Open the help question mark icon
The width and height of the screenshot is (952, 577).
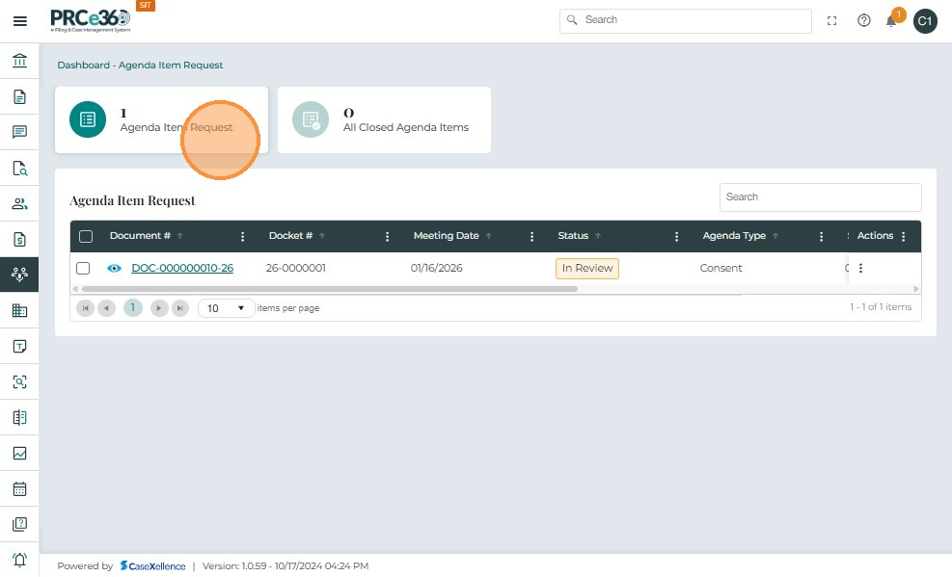tap(864, 20)
